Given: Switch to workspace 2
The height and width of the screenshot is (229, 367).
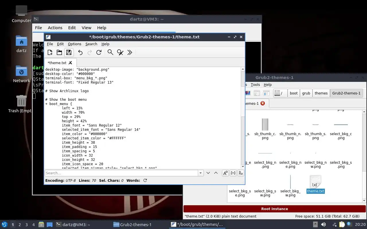Looking at the screenshot, I should point(20,225).
